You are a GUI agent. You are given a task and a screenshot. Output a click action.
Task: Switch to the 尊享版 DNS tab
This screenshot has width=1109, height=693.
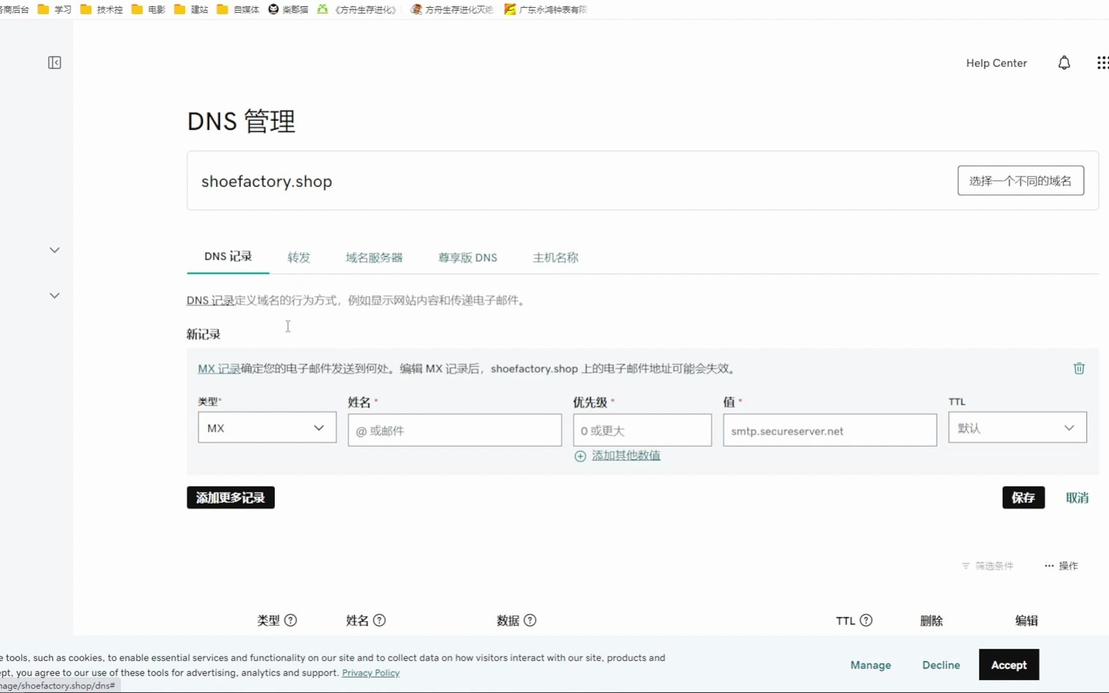click(468, 258)
